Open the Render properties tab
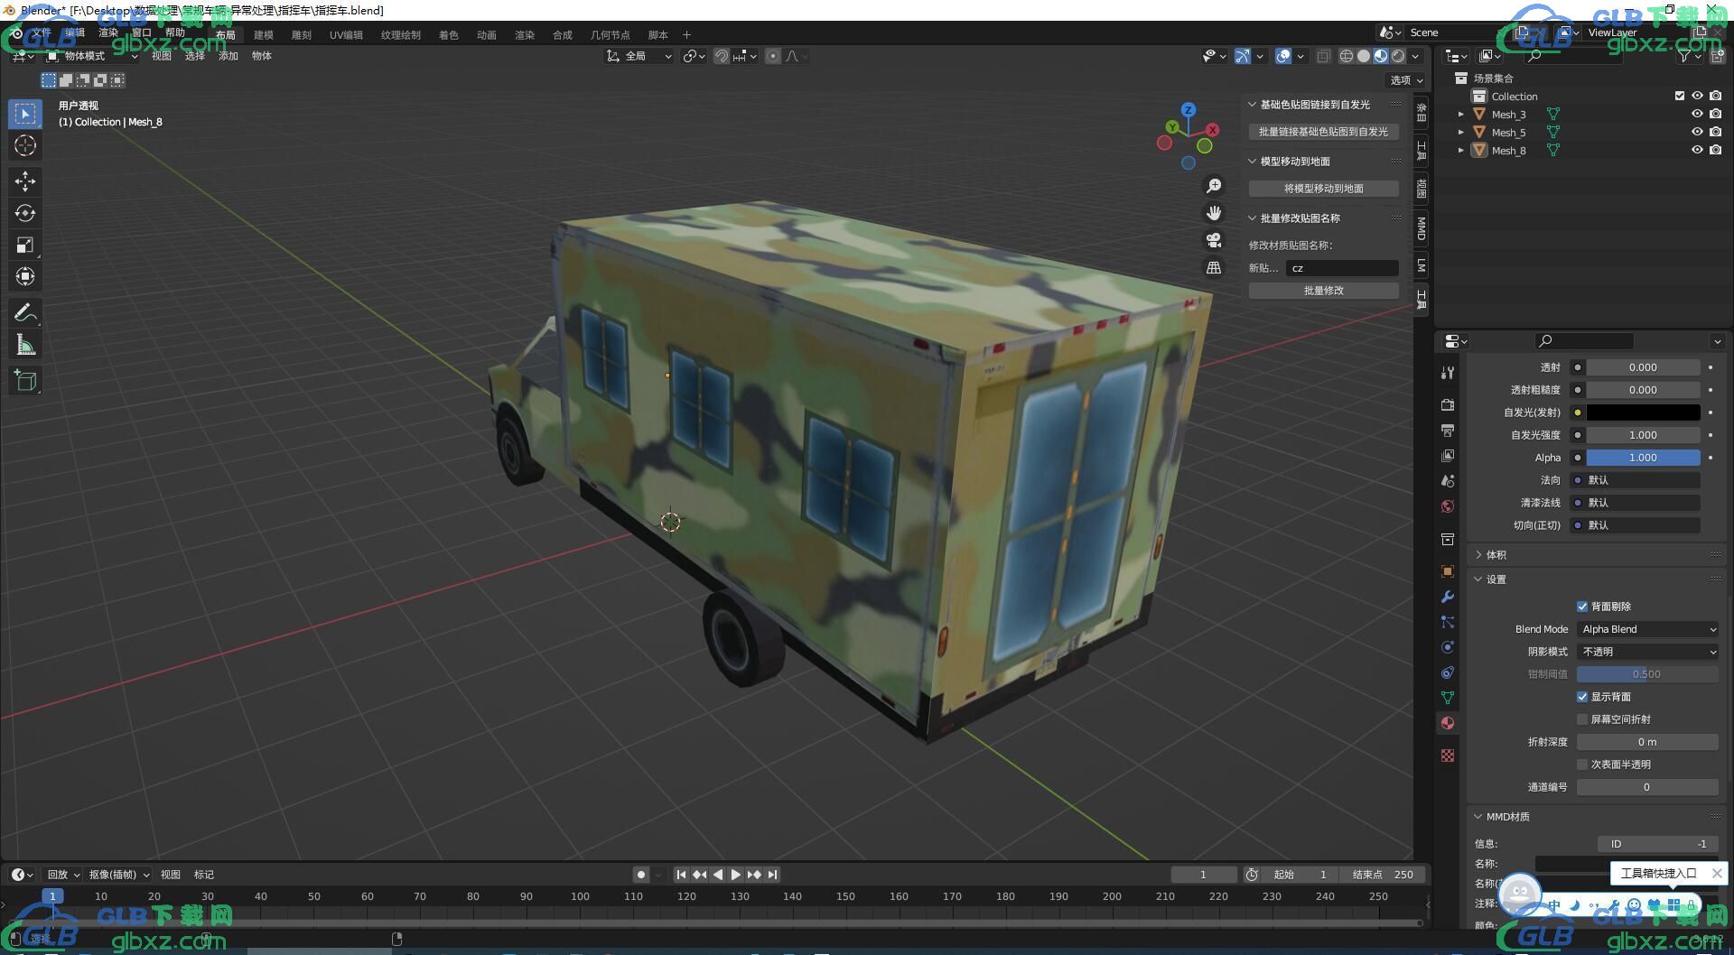1734x955 pixels. [x=1448, y=404]
